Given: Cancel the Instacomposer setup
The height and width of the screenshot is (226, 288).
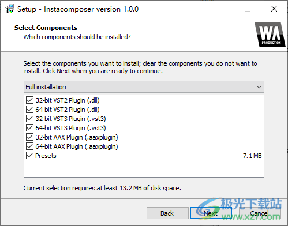Looking at the screenshot, I should 260,213.
